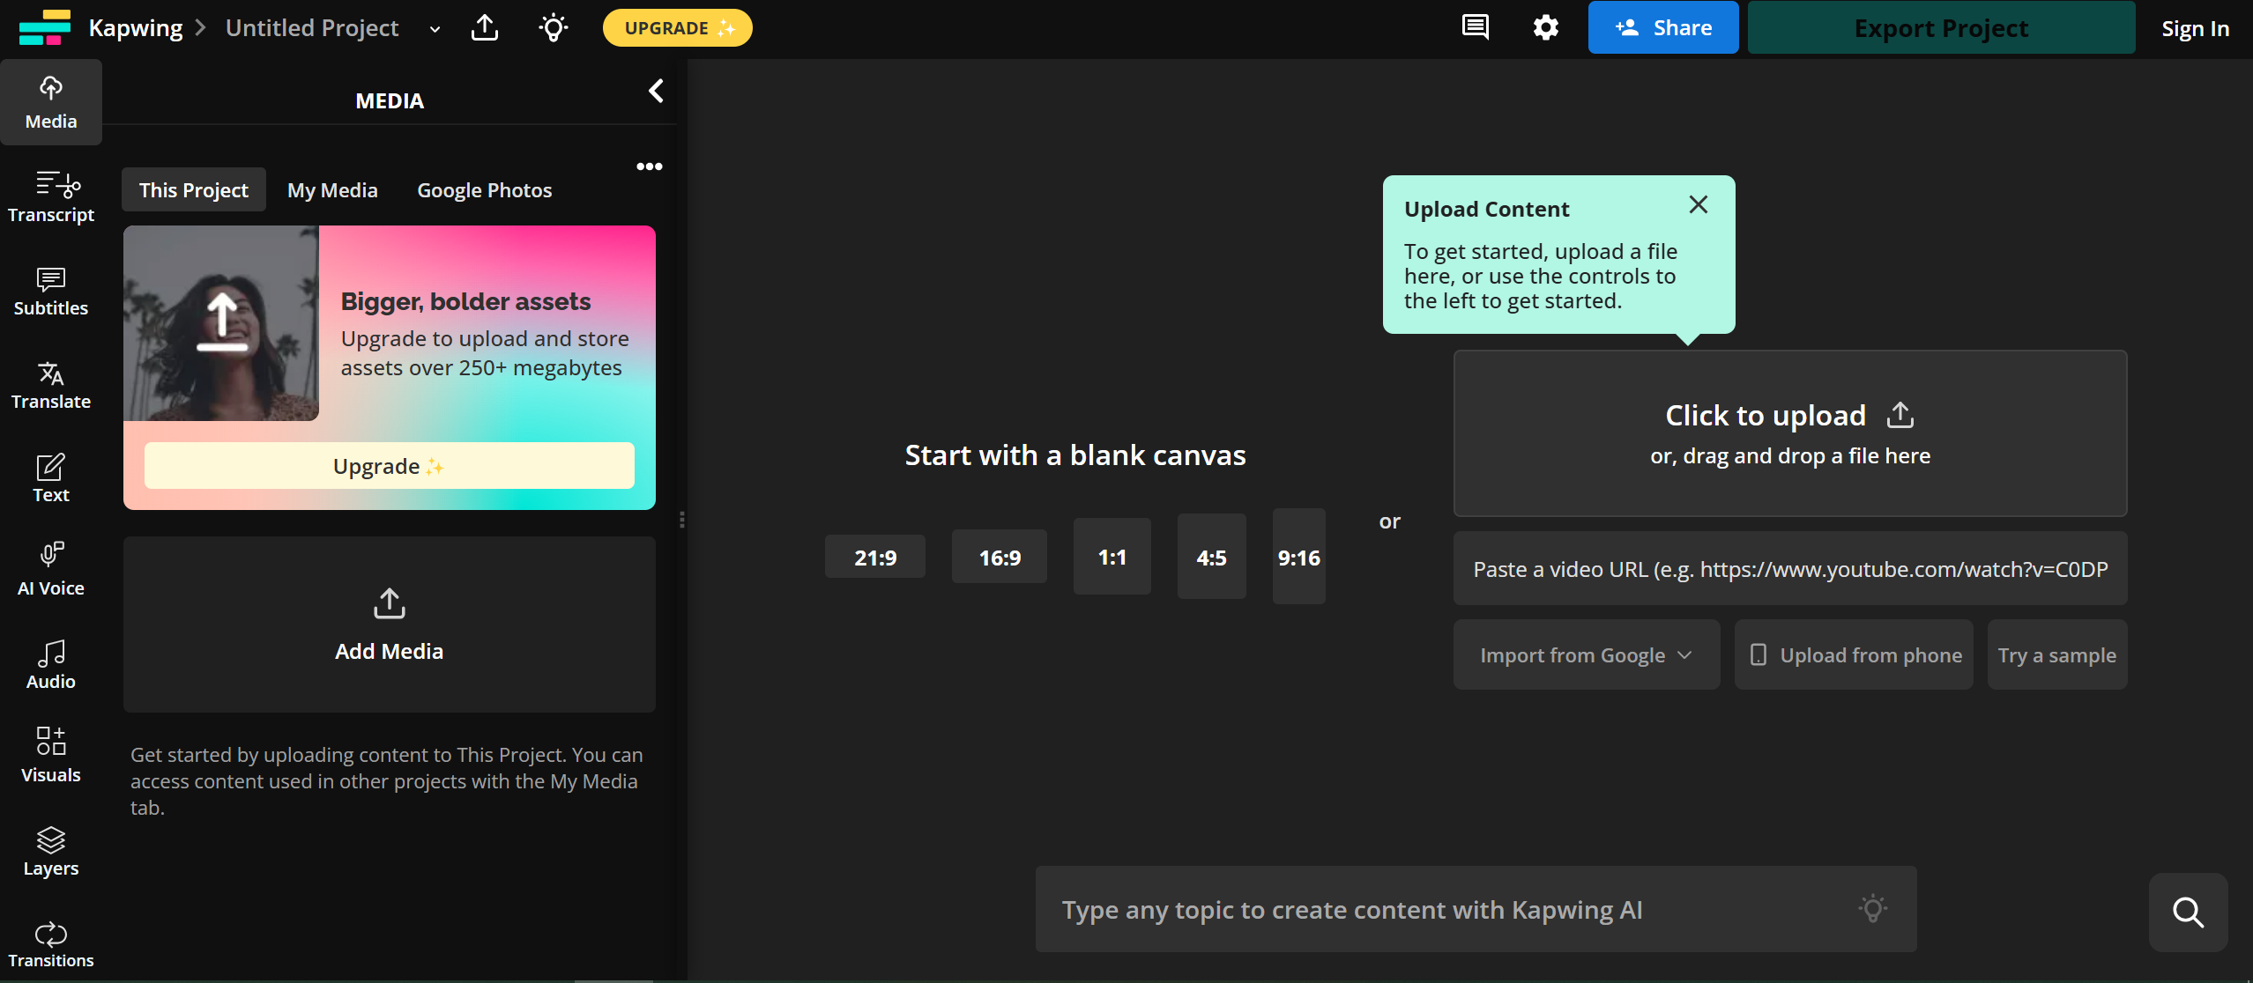Click the lightbulb icon in AI prompt box
2253x983 pixels.
1873,908
